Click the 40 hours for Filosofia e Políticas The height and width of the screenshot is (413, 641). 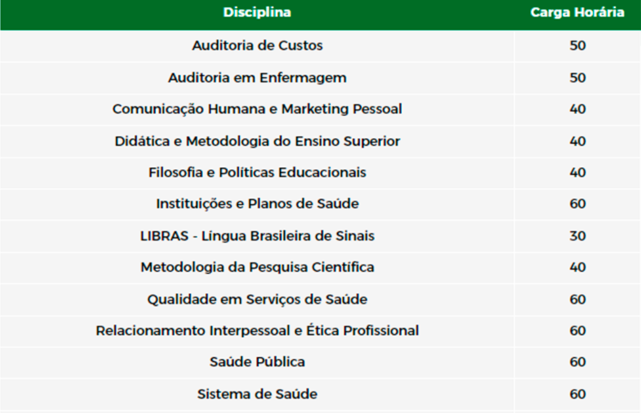click(577, 173)
